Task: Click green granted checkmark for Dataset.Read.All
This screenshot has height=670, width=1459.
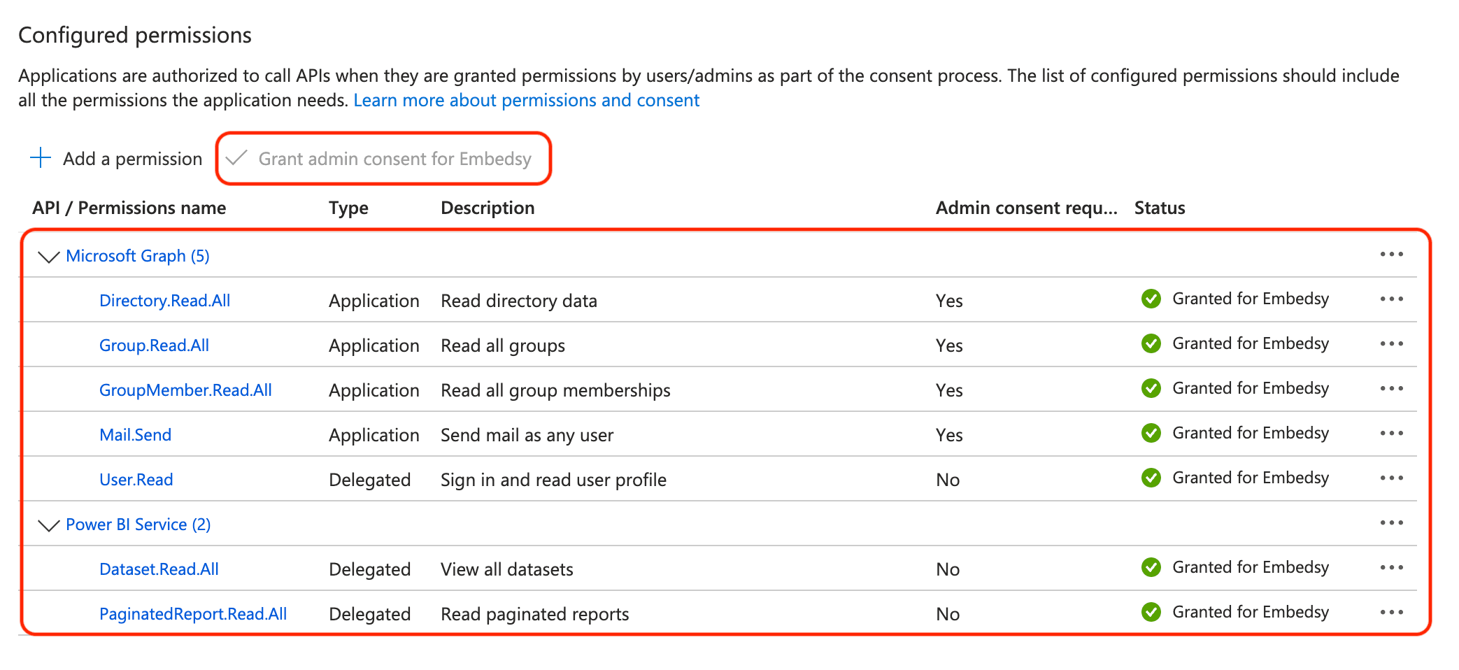Action: point(1151,567)
